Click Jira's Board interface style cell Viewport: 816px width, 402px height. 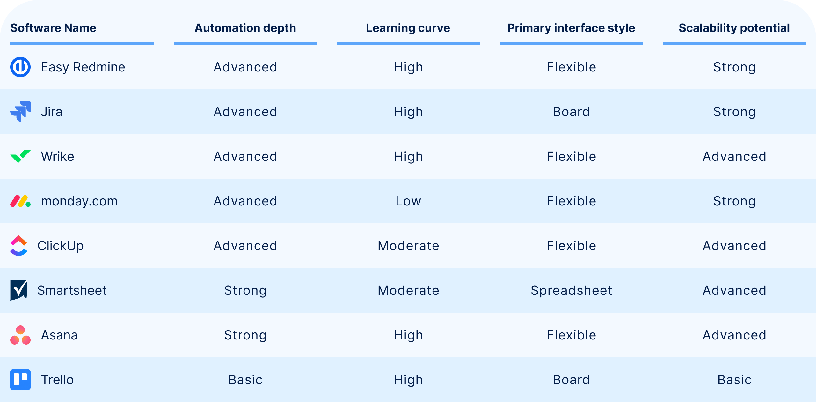(x=571, y=112)
